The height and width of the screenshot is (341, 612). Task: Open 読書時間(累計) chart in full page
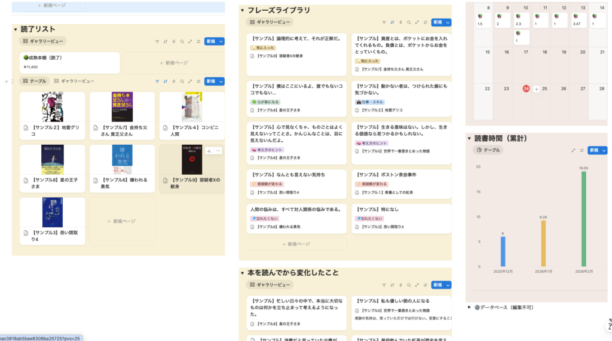point(573,150)
